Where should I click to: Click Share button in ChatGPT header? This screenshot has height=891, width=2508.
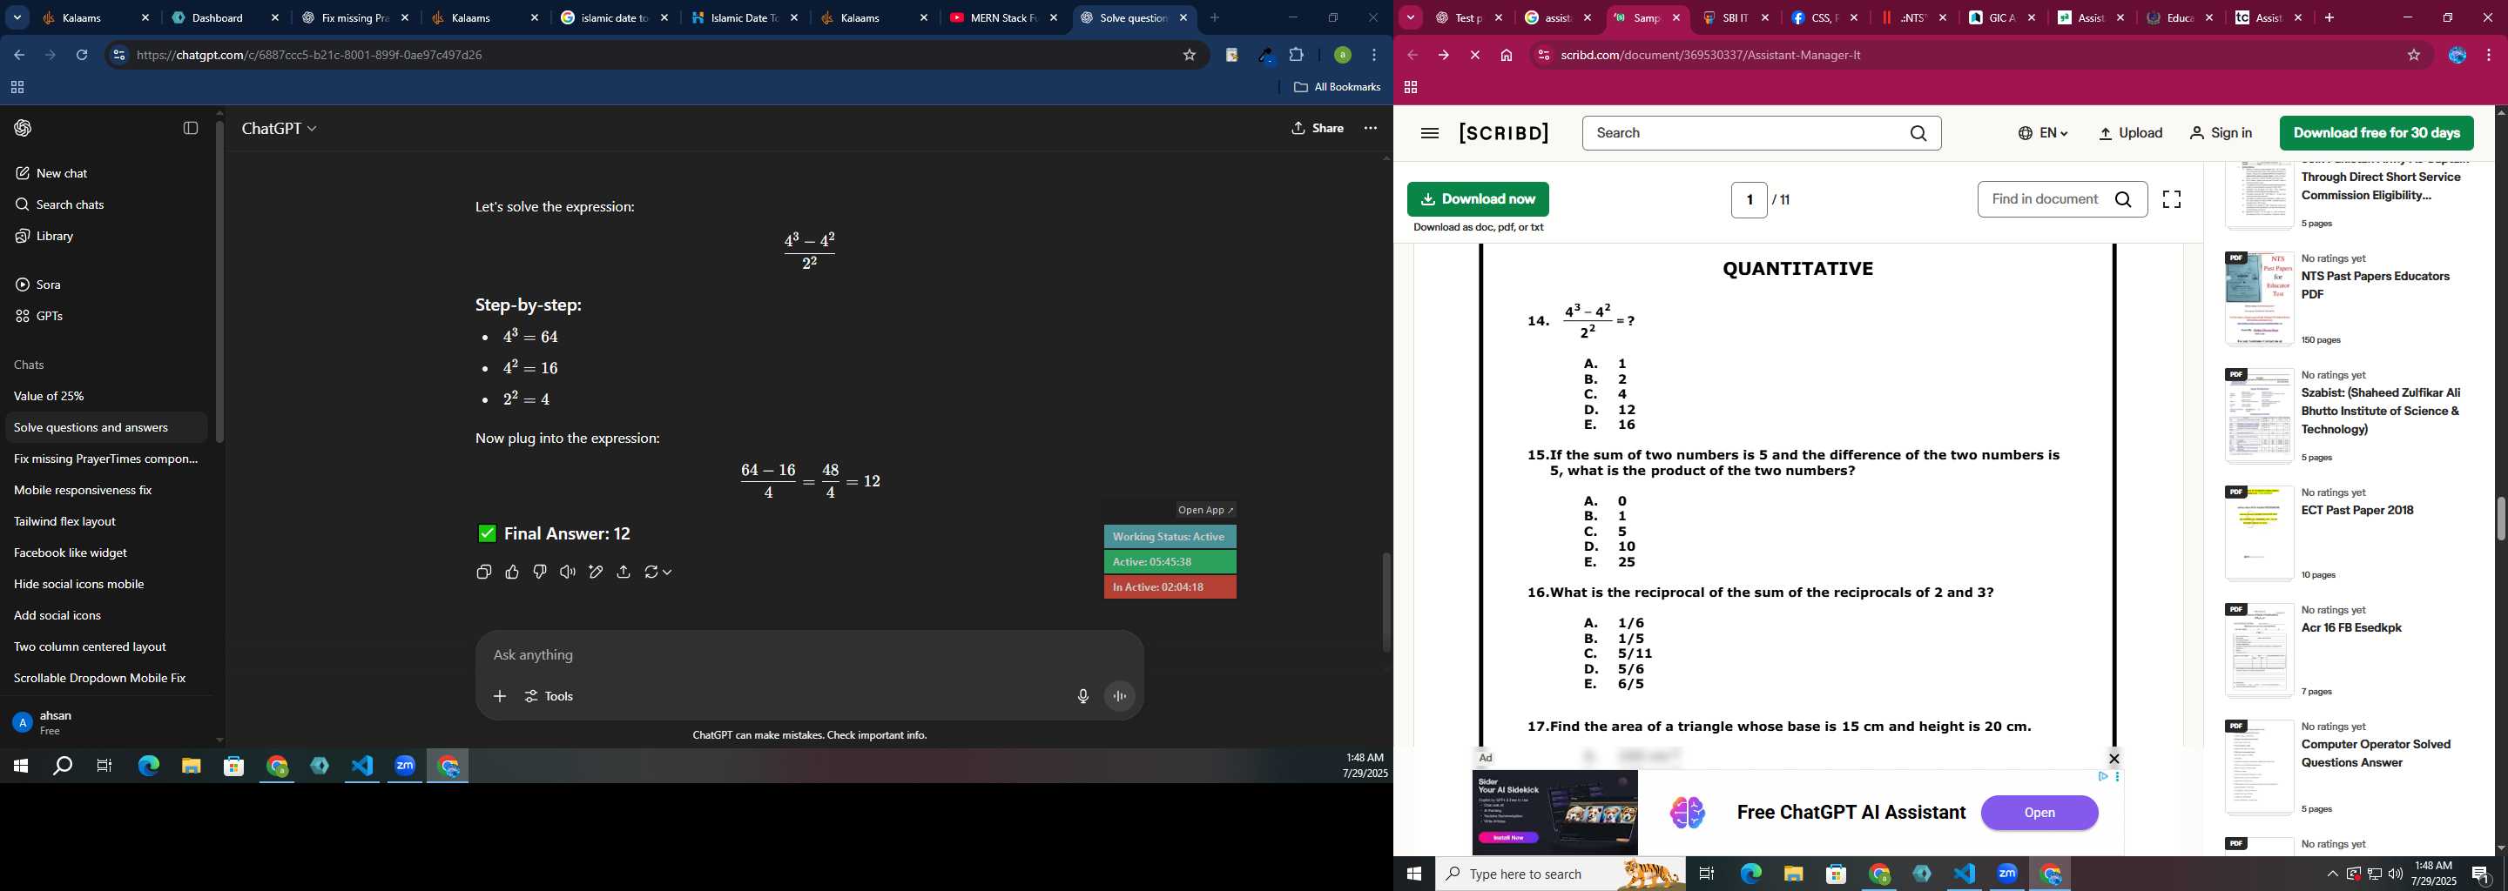[x=1318, y=129]
